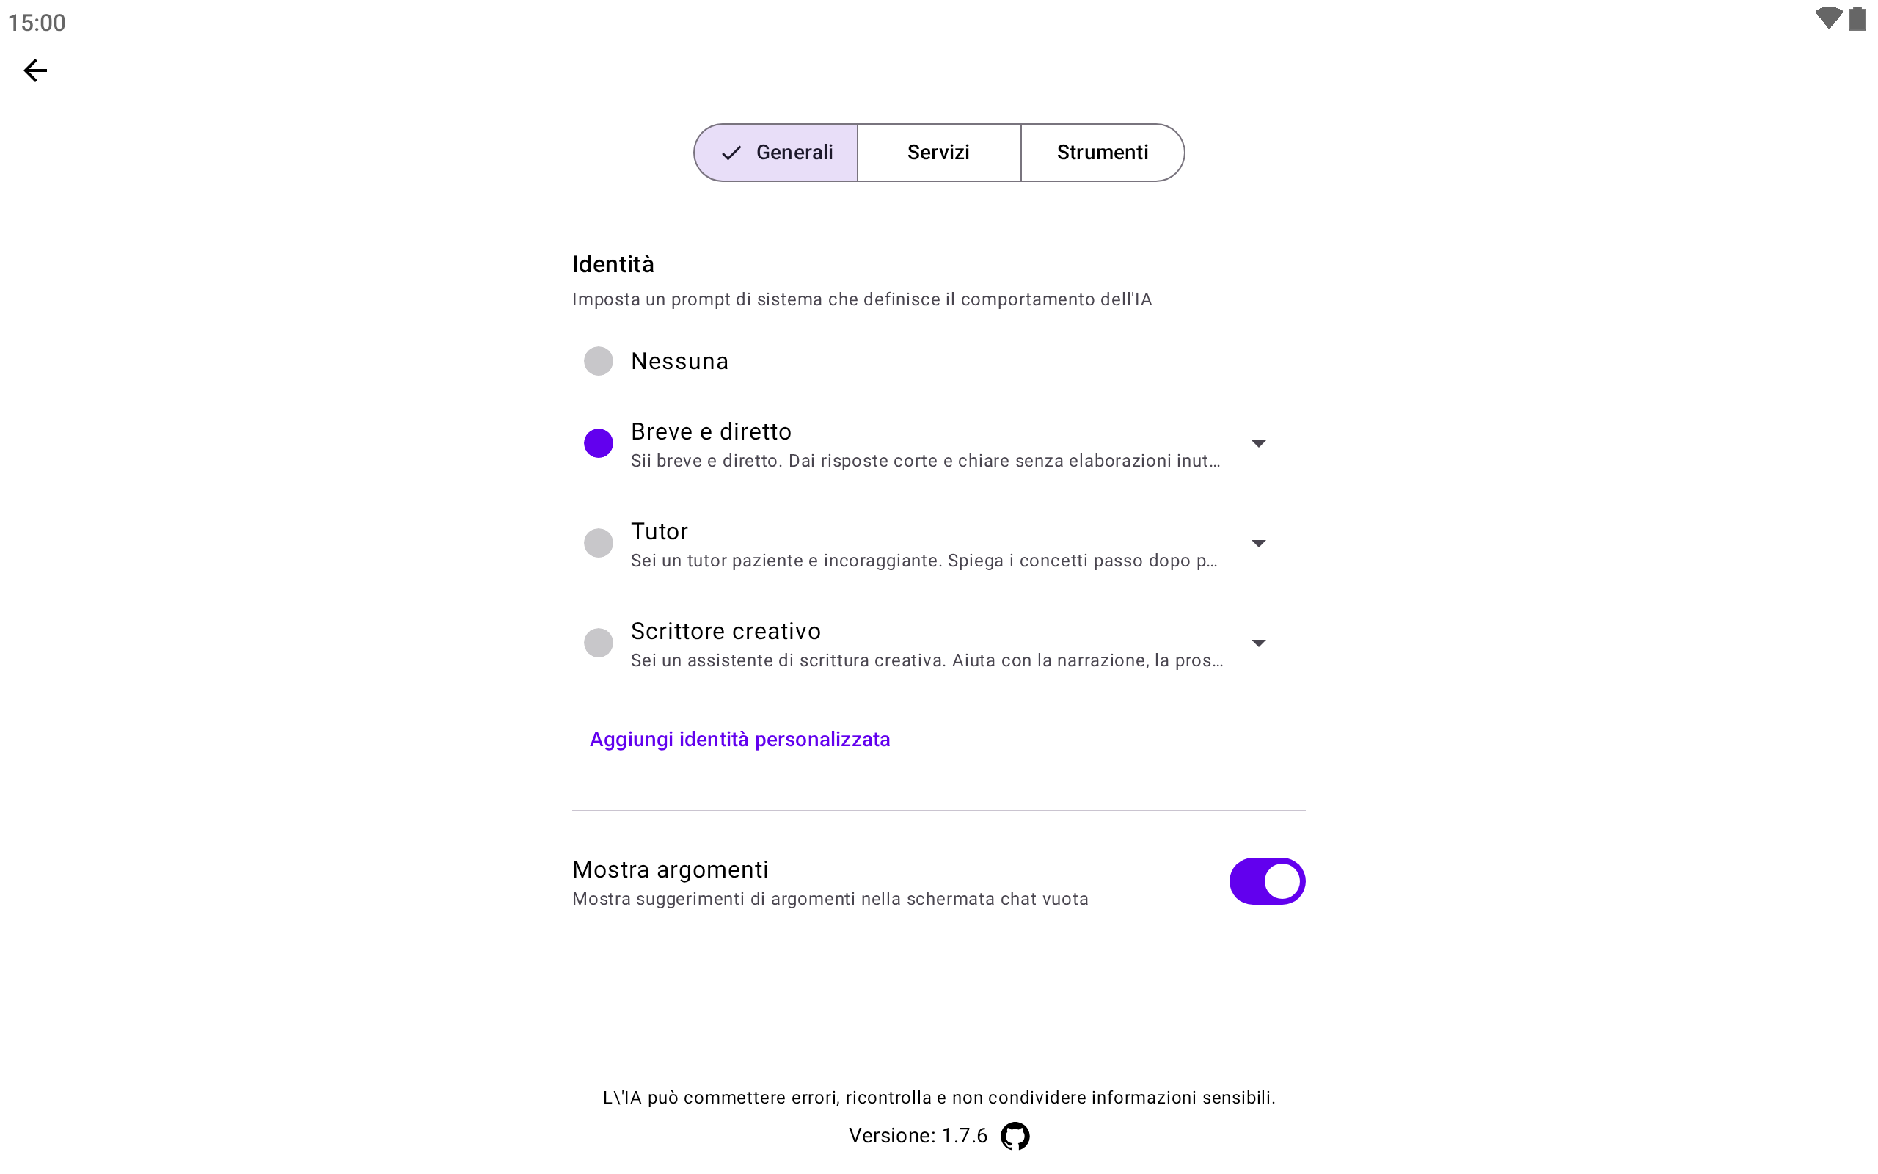Screen dimensions: 1878x1174
Task: Click the checkmark on Generali tab
Action: pos(731,153)
